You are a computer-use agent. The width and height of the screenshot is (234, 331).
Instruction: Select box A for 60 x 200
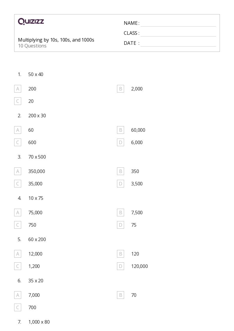click(18, 254)
